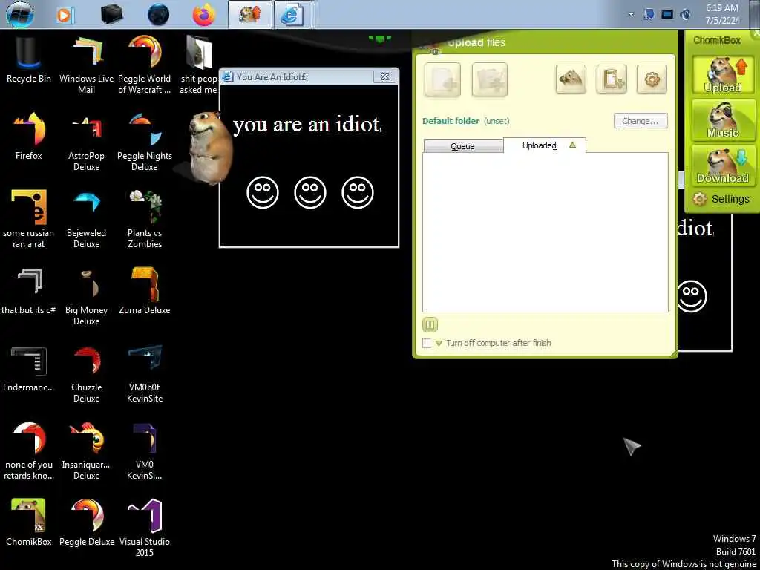
Task: Launch Plants vs Zombies icon
Action: coord(145,219)
